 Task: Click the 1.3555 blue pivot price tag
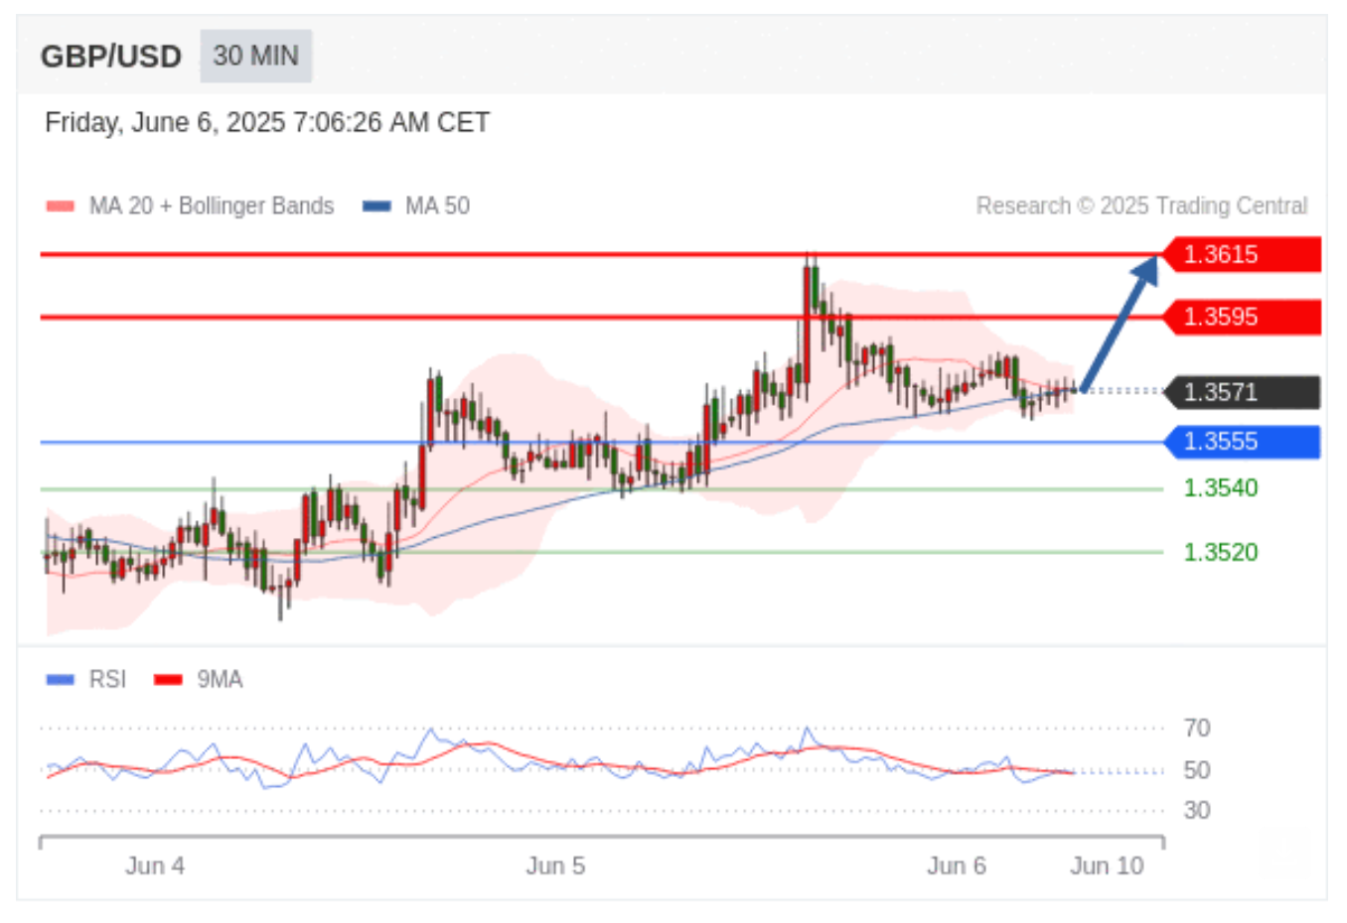click(x=1242, y=442)
